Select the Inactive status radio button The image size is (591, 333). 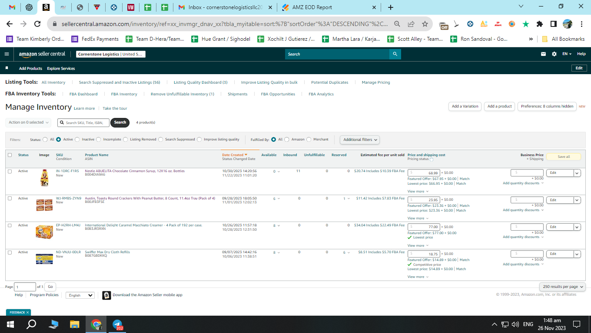coord(77,140)
